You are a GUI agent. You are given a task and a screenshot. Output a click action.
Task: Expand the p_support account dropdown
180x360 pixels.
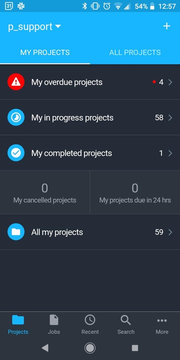(x=35, y=27)
